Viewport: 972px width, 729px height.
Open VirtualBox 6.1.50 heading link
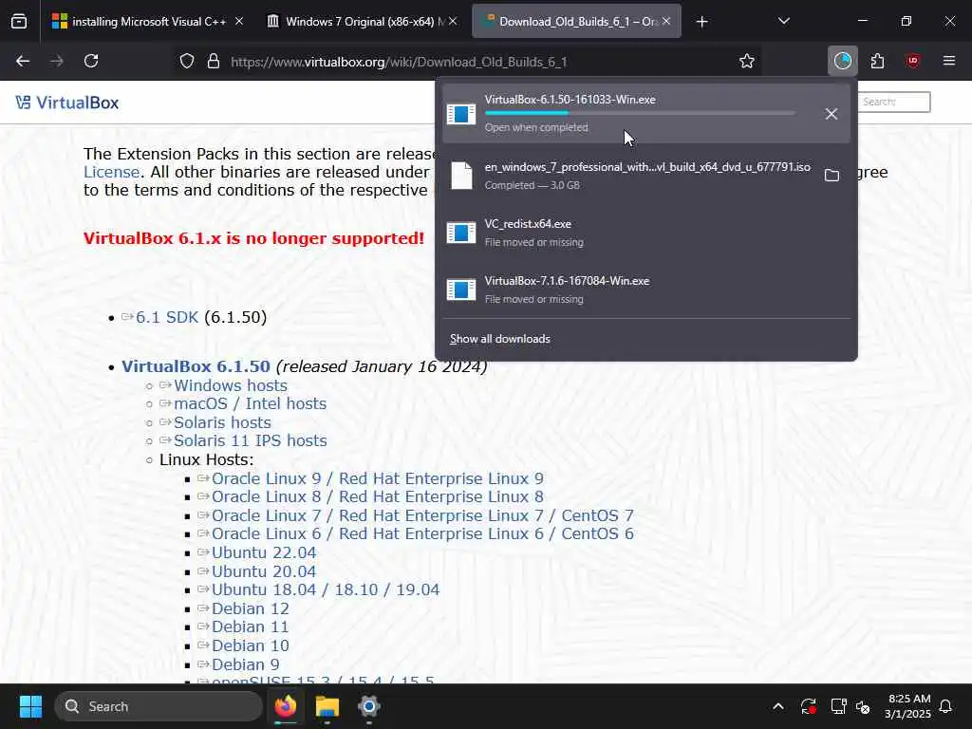[x=196, y=366]
